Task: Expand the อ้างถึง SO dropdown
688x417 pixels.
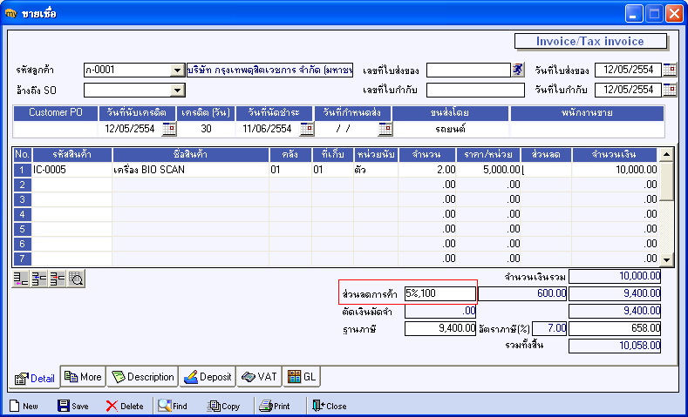Action: click(177, 91)
